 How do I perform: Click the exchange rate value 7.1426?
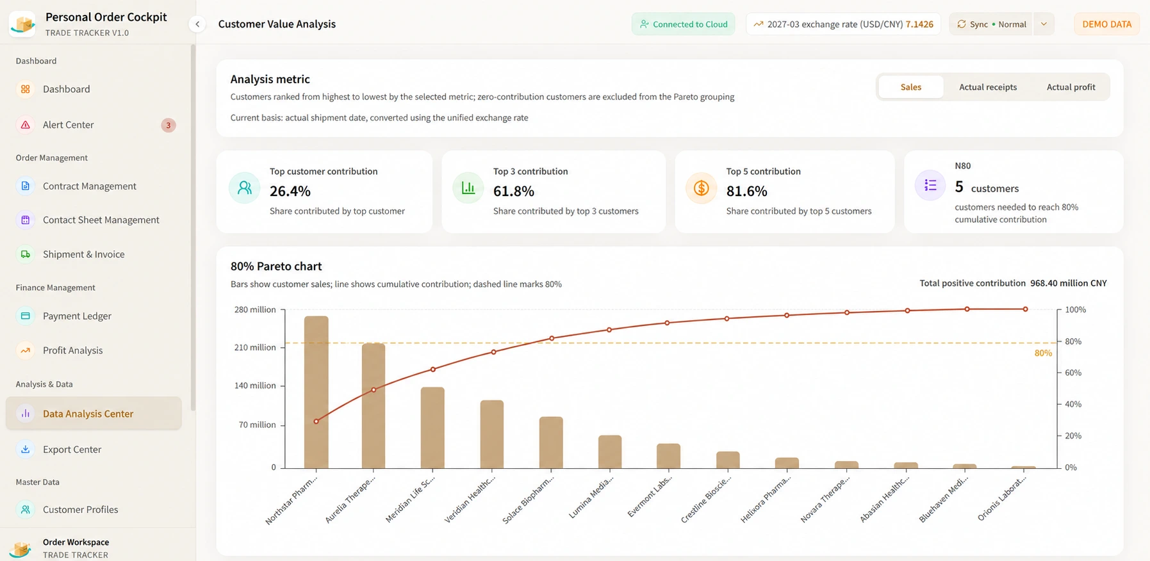point(919,24)
